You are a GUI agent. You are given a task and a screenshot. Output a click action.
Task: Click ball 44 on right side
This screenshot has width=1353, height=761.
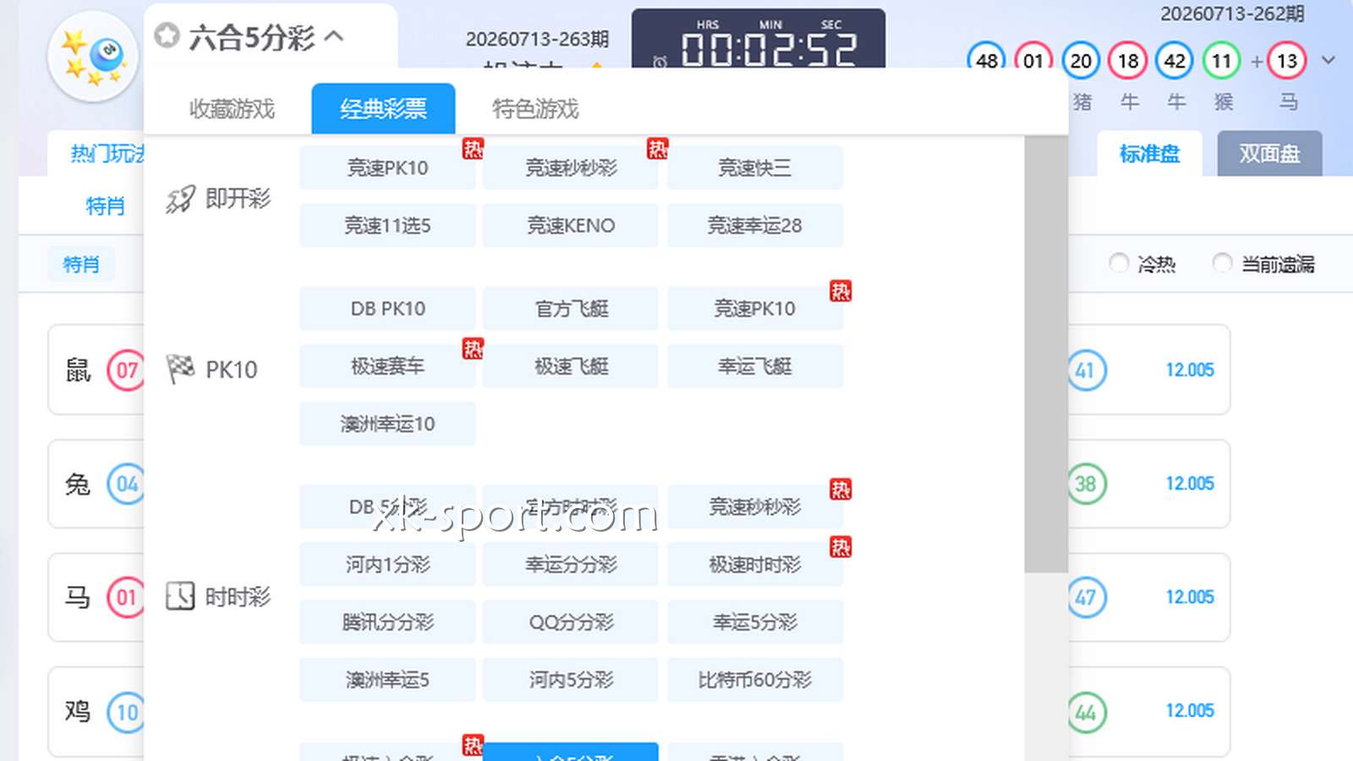click(1086, 712)
